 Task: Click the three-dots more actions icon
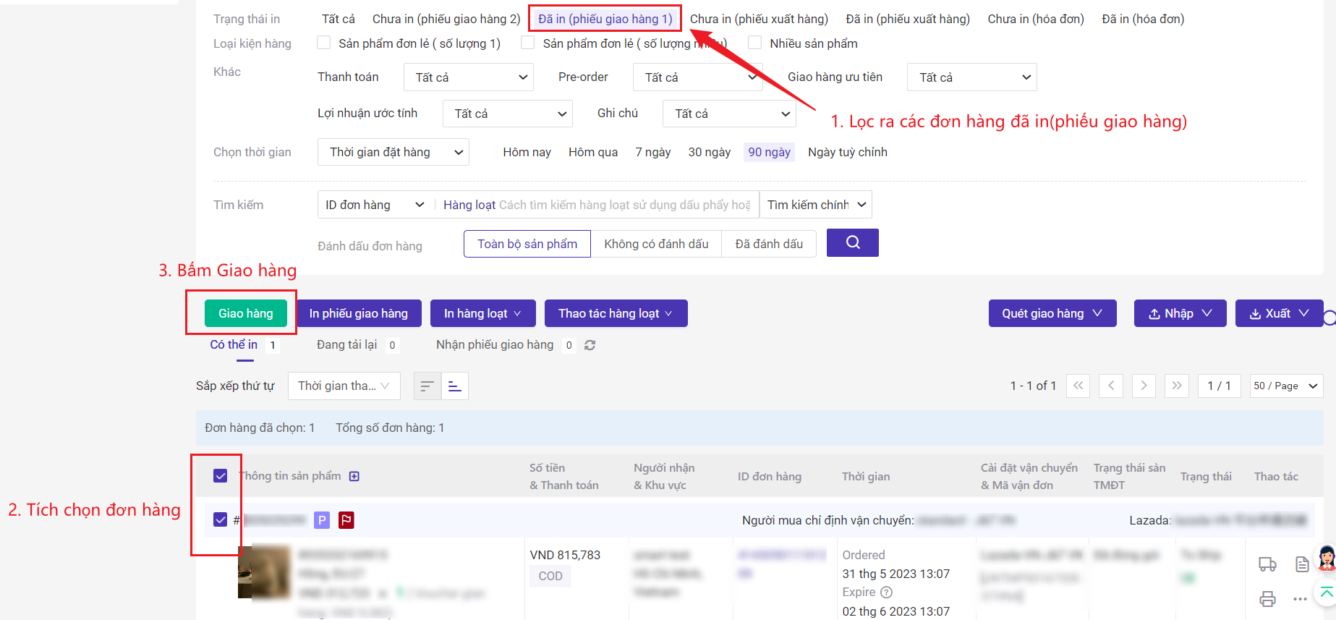point(1300,599)
